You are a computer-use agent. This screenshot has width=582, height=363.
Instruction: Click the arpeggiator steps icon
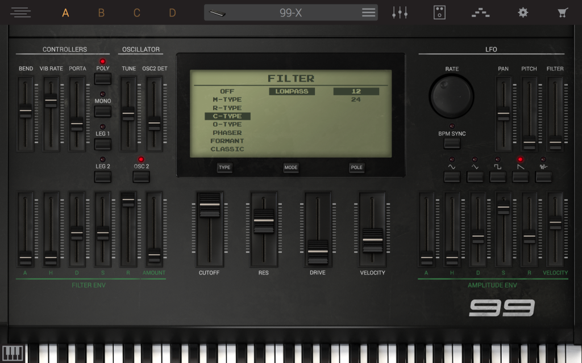click(480, 12)
